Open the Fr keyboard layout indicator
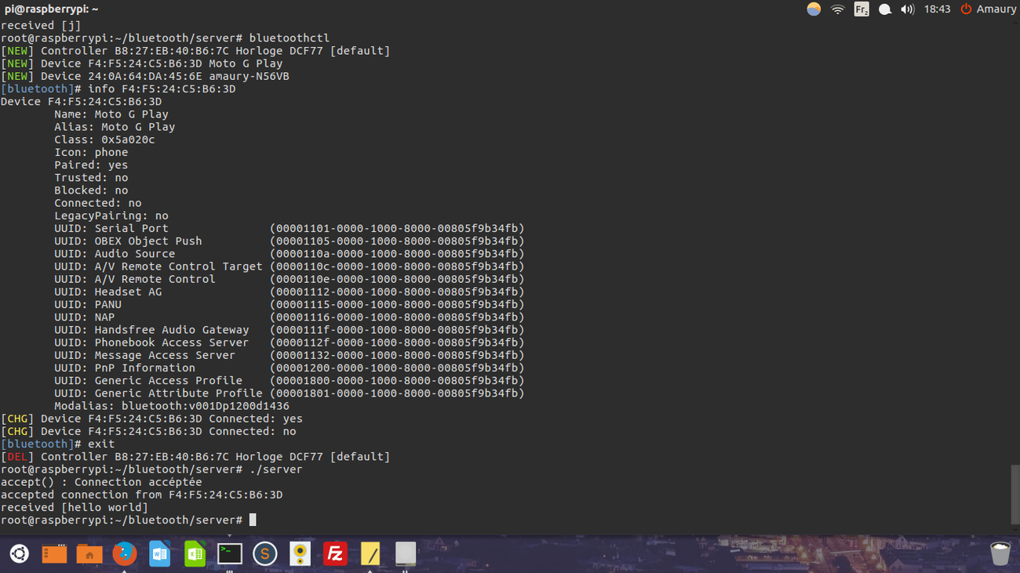1020x573 pixels. pyautogui.click(x=861, y=9)
